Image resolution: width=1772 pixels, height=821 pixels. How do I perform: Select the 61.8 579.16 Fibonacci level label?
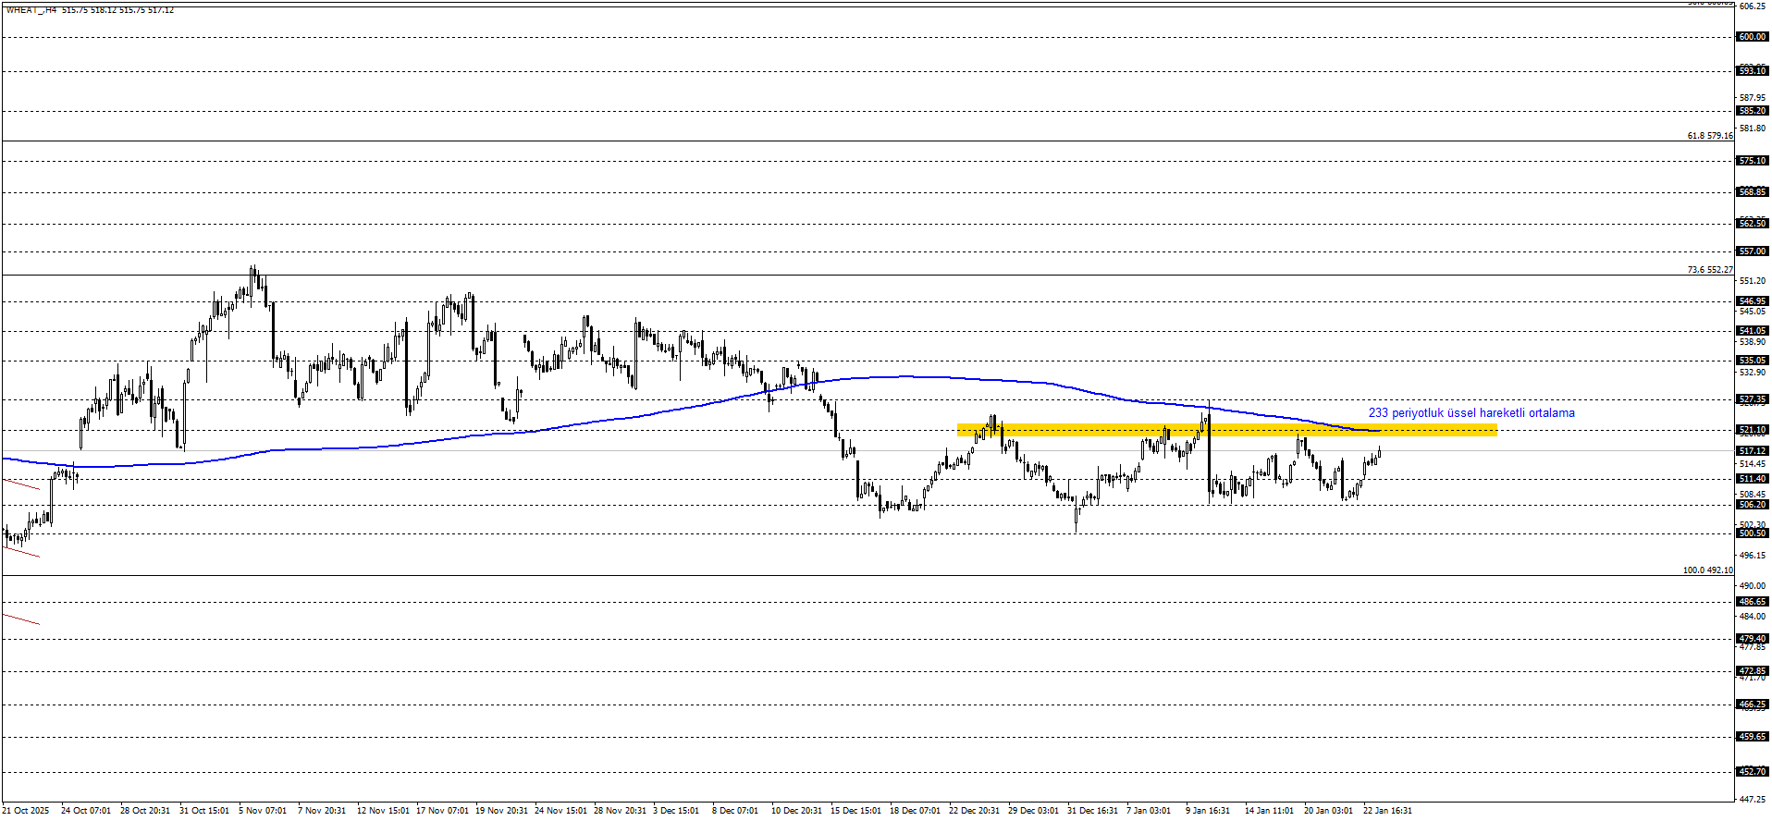(x=1709, y=136)
